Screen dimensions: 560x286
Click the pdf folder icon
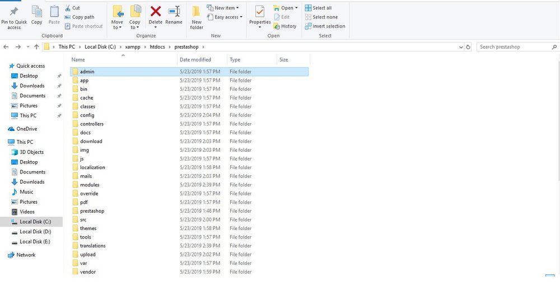pos(75,202)
